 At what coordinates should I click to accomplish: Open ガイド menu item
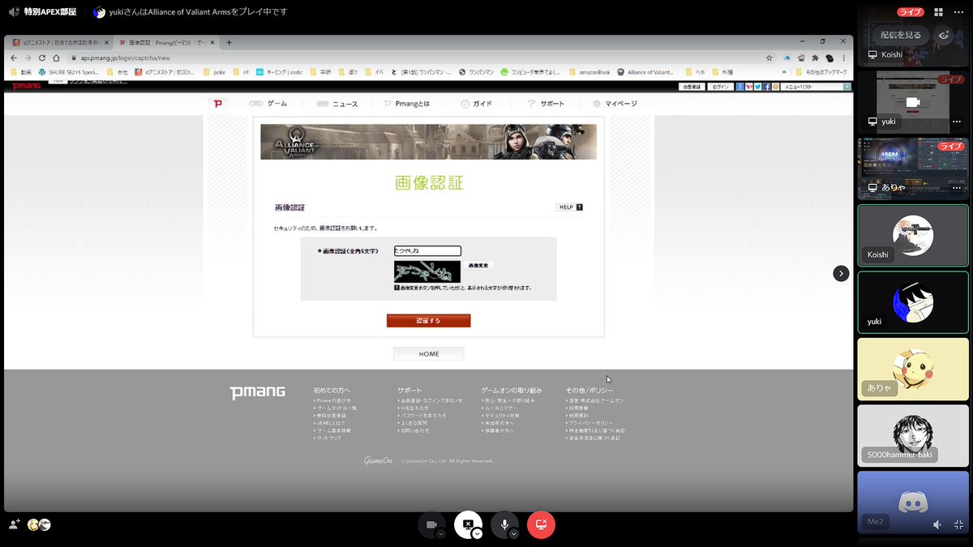click(477, 104)
